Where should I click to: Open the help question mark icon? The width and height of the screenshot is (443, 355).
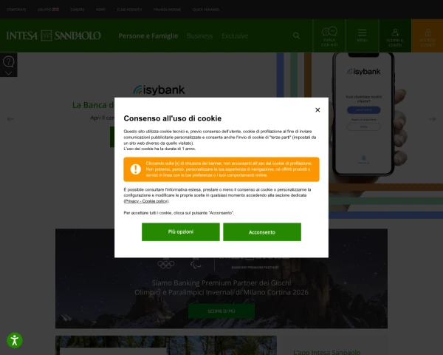(x=8, y=61)
